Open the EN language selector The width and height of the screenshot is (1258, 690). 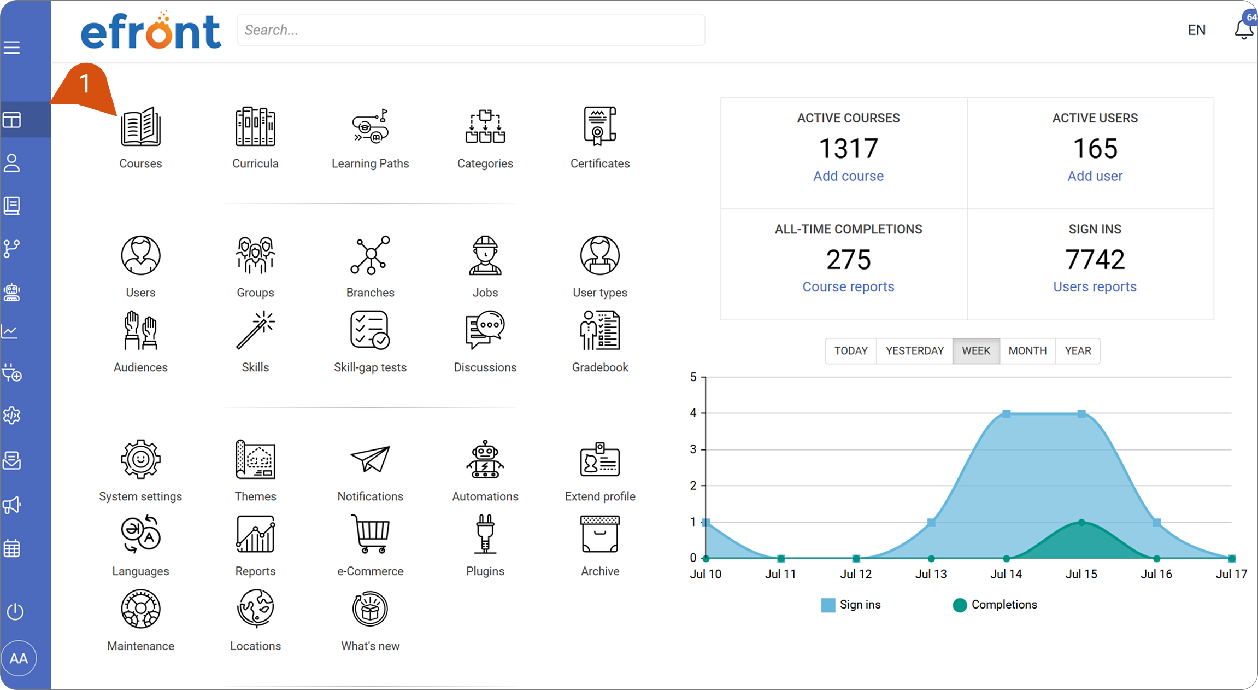coord(1196,30)
